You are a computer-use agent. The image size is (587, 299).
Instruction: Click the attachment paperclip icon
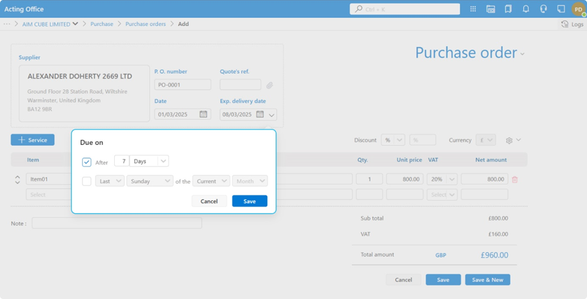pos(269,85)
